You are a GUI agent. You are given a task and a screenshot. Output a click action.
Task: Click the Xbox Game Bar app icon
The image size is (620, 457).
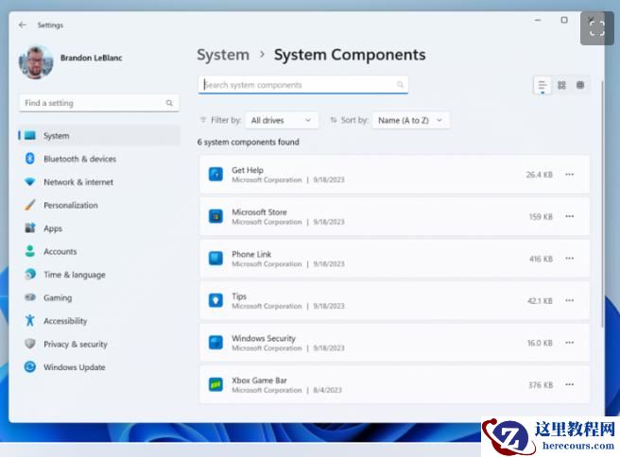click(215, 384)
